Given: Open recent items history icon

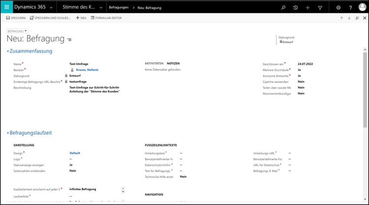Looking at the screenshot, I should [296, 7].
